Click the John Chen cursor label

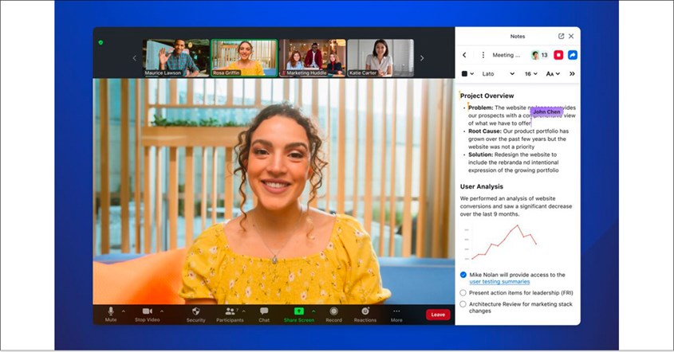[x=546, y=111]
